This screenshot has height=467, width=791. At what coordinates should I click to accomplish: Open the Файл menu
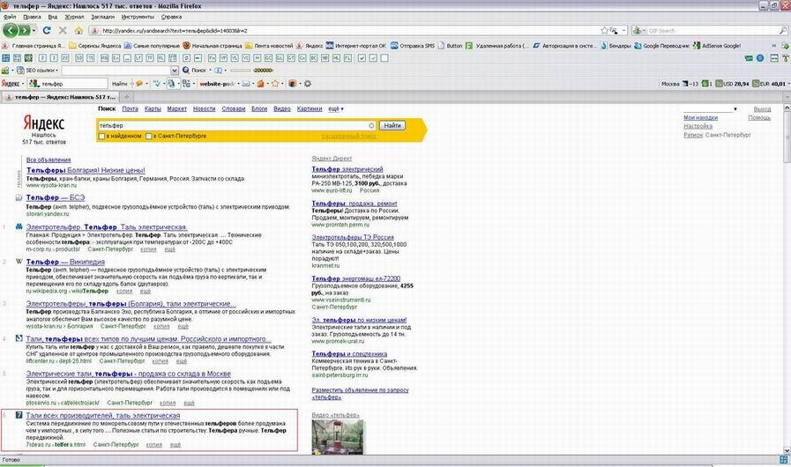click(x=10, y=17)
